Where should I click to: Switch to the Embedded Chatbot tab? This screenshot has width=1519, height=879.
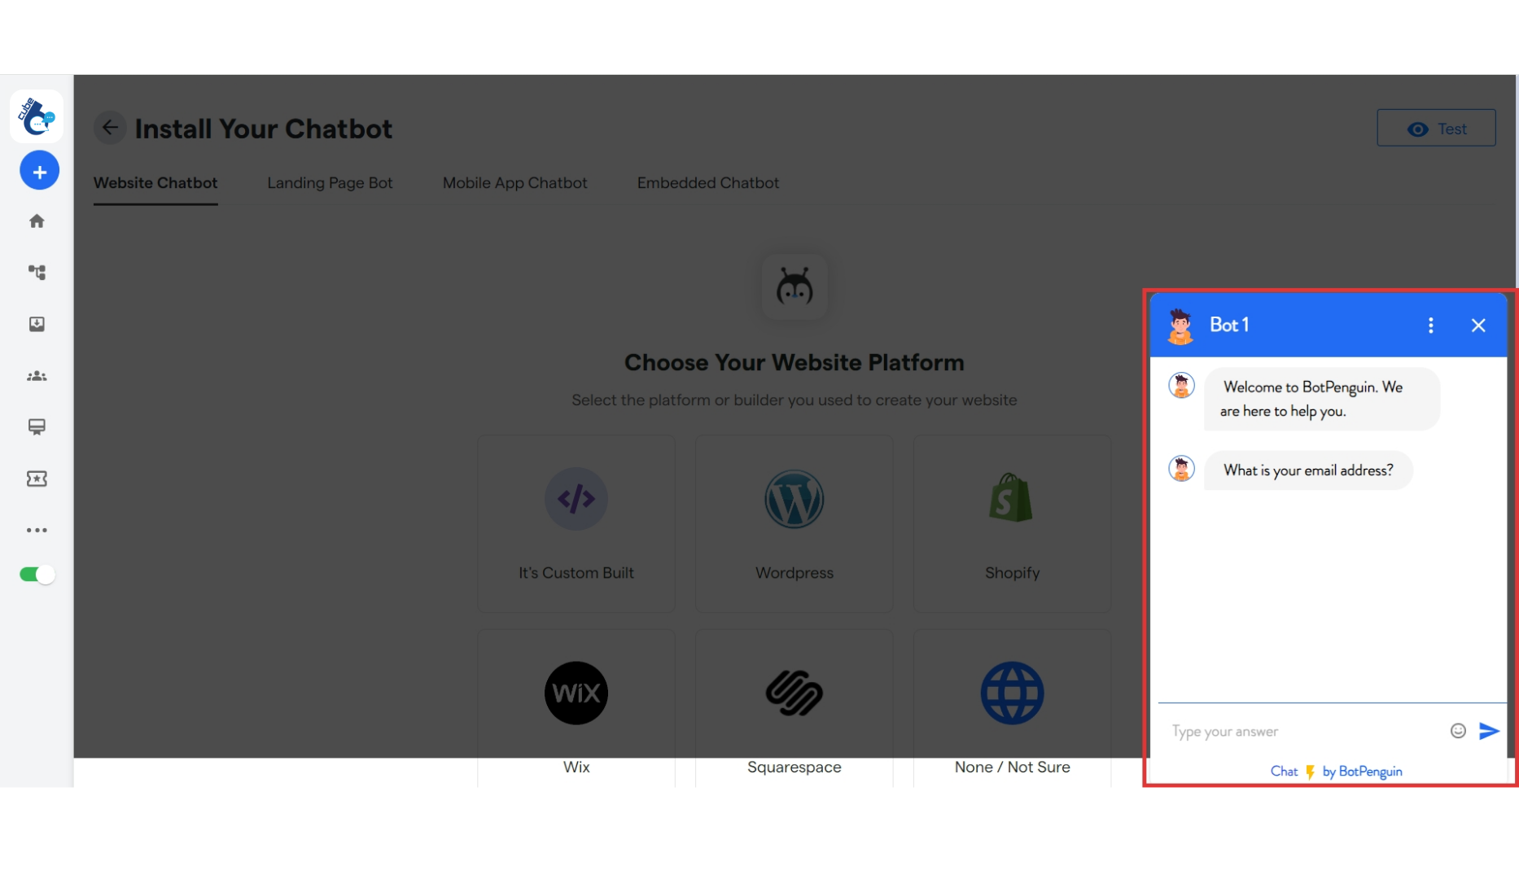pyautogui.click(x=707, y=183)
